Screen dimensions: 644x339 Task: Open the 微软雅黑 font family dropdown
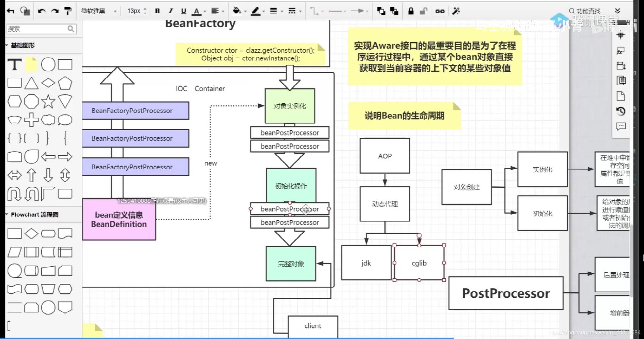point(116,11)
